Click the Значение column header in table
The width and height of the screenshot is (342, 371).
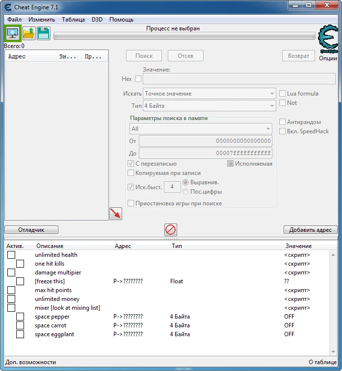point(298,246)
